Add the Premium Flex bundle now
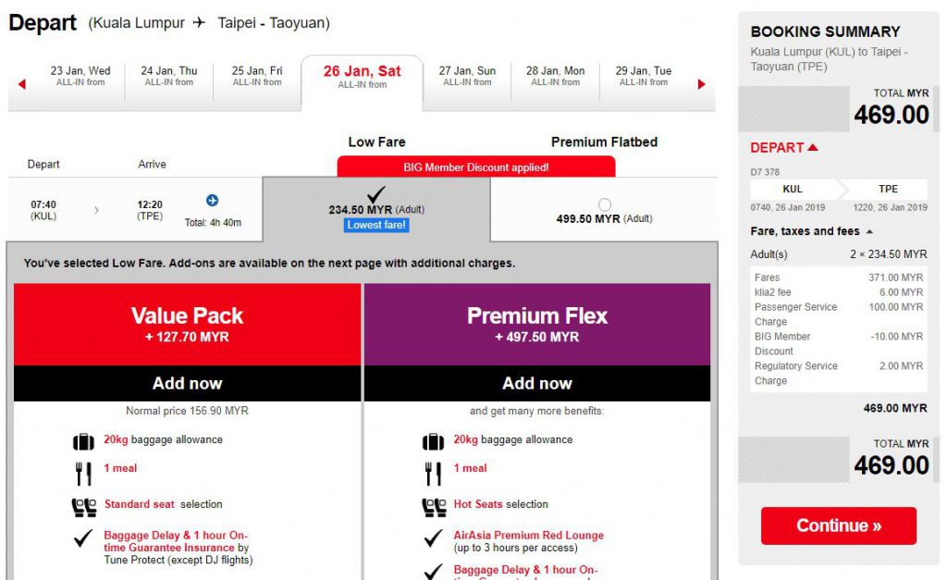Image resolution: width=947 pixels, height=580 pixels. 537,383
